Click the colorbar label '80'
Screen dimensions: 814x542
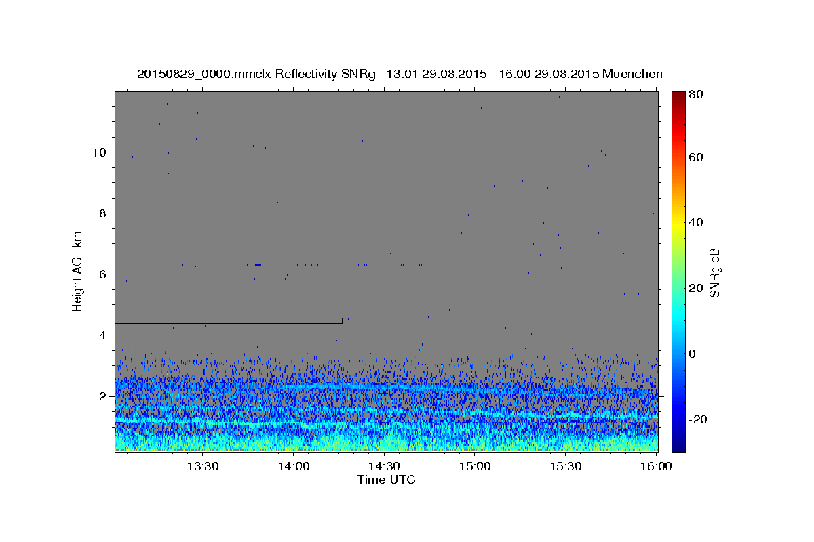(x=695, y=94)
